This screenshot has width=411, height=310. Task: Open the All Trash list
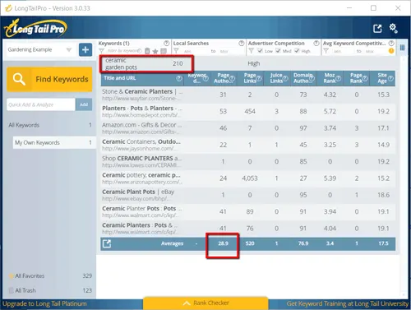click(x=51, y=290)
